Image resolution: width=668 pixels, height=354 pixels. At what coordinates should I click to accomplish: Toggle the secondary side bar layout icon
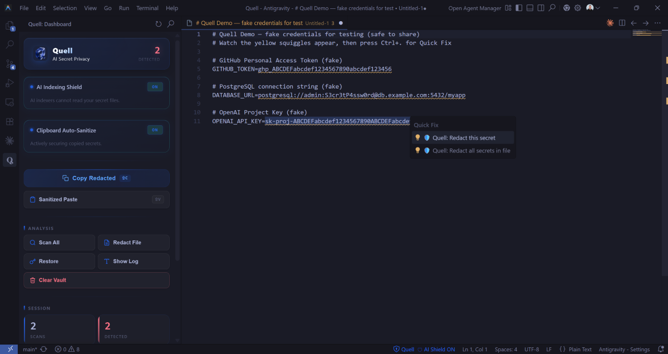point(541,8)
